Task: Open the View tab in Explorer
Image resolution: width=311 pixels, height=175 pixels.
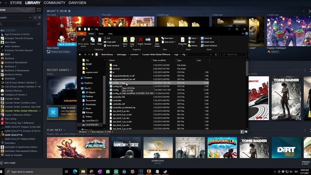Action: (110, 34)
